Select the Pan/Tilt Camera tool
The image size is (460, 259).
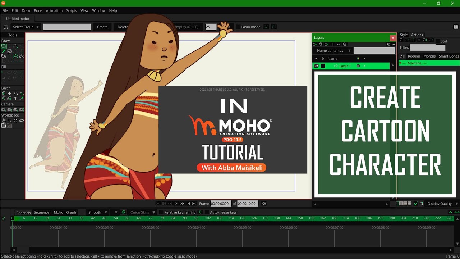coord(22,109)
